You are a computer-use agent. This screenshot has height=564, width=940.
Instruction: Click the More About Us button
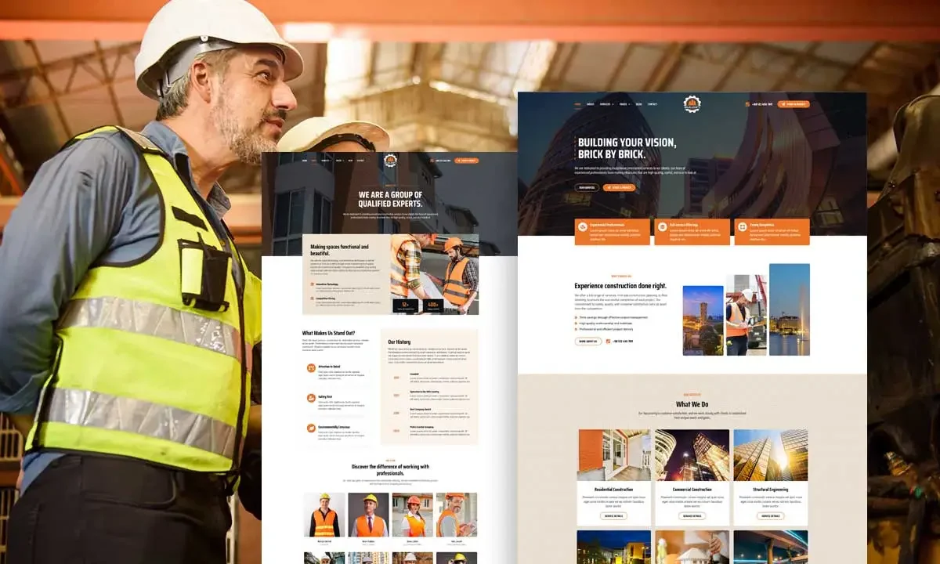tap(588, 341)
